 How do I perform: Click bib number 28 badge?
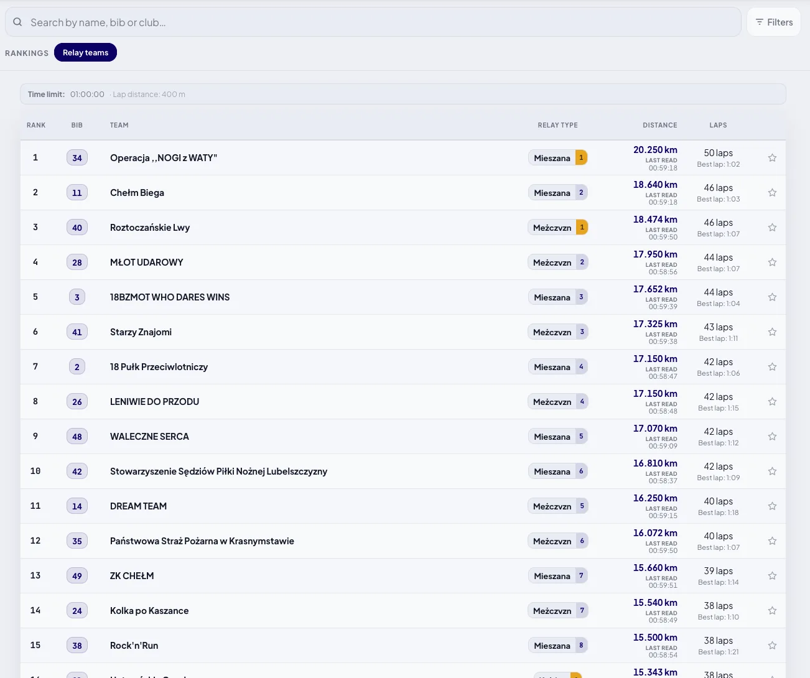pyautogui.click(x=77, y=262)
